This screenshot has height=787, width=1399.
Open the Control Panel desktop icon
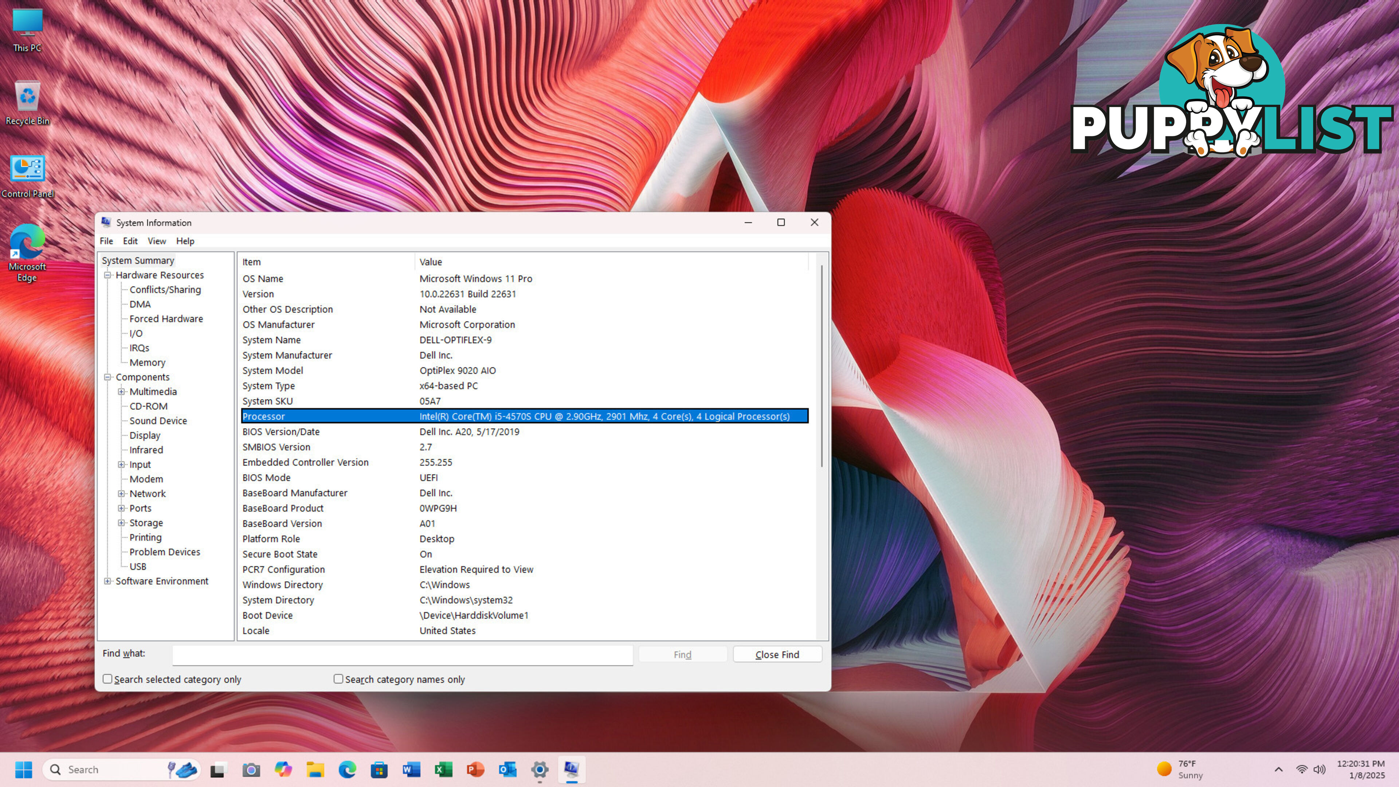tap(27, 176)
